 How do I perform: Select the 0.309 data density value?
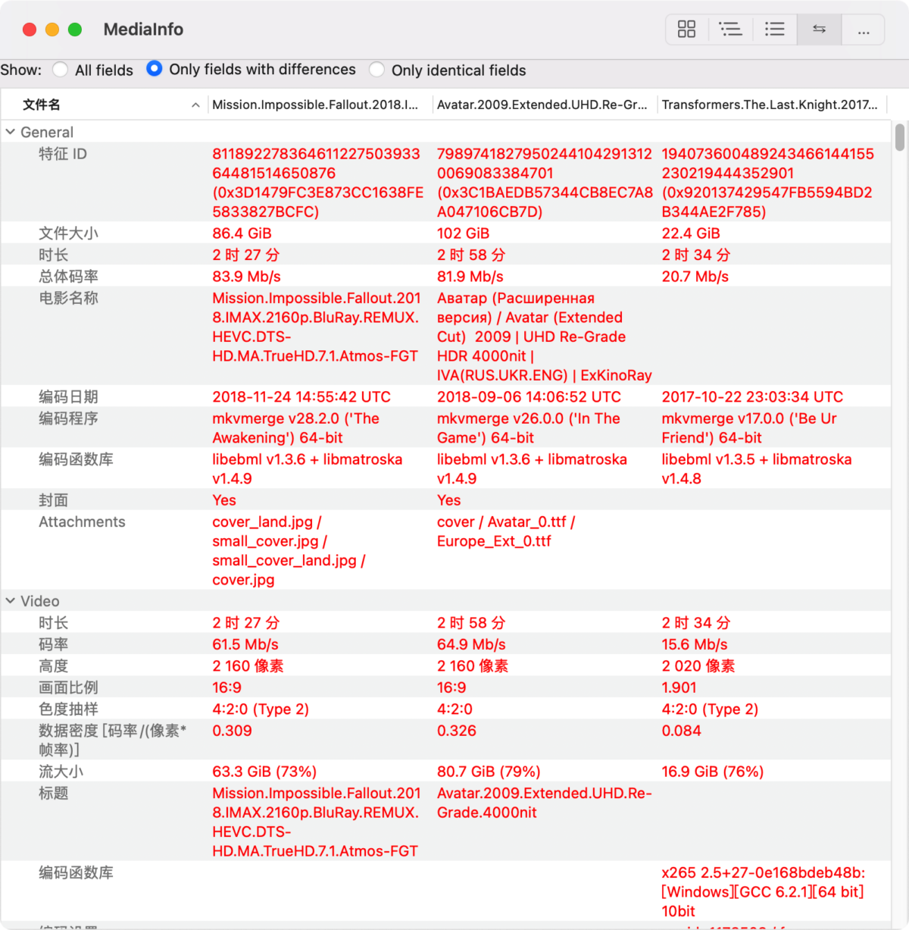tap(232, 731)
